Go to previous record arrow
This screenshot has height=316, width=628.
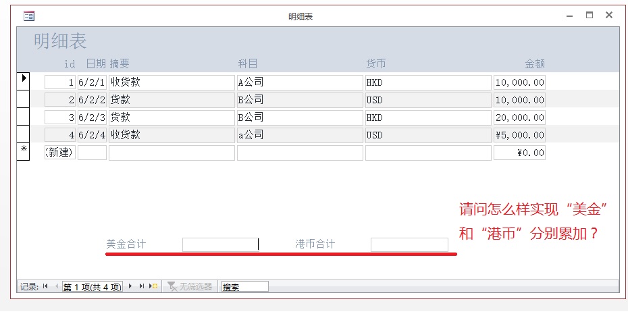point(56,286)
